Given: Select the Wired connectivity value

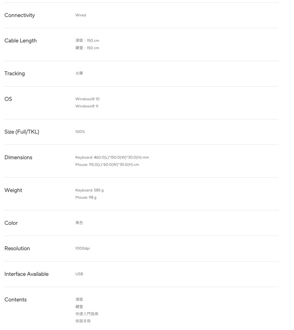Looking at the screenshot, I should click(80, 15).
